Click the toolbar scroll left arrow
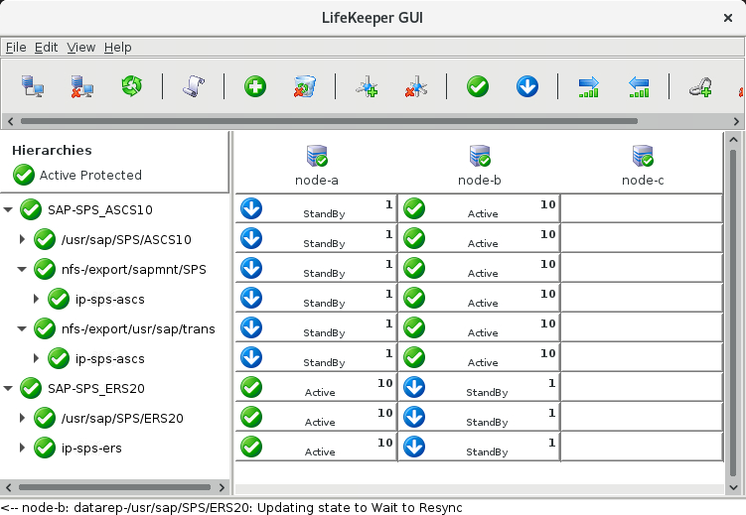The width and height of the screenshot is (746, 515). pos(11,121)
